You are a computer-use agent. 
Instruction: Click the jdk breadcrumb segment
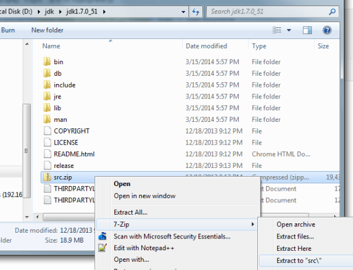(49, 12)
